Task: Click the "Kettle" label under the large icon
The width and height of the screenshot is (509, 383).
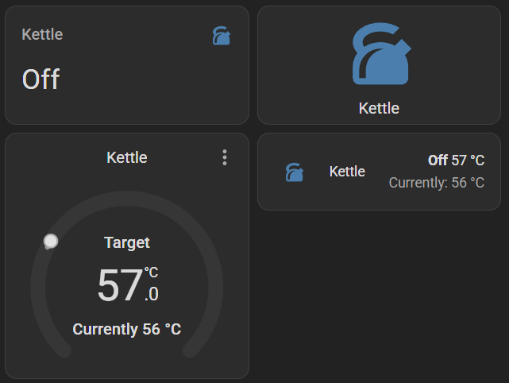Action: coord(379,108)
